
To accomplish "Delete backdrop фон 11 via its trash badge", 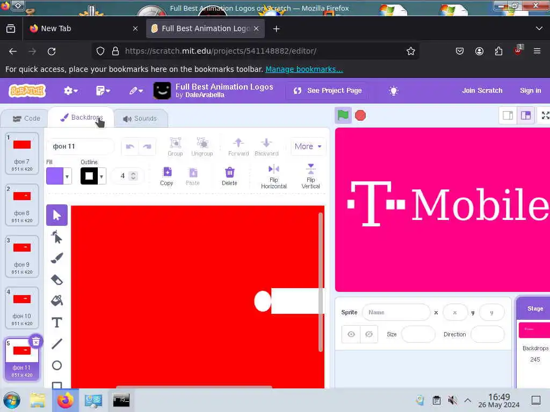I will pos(36,341).
